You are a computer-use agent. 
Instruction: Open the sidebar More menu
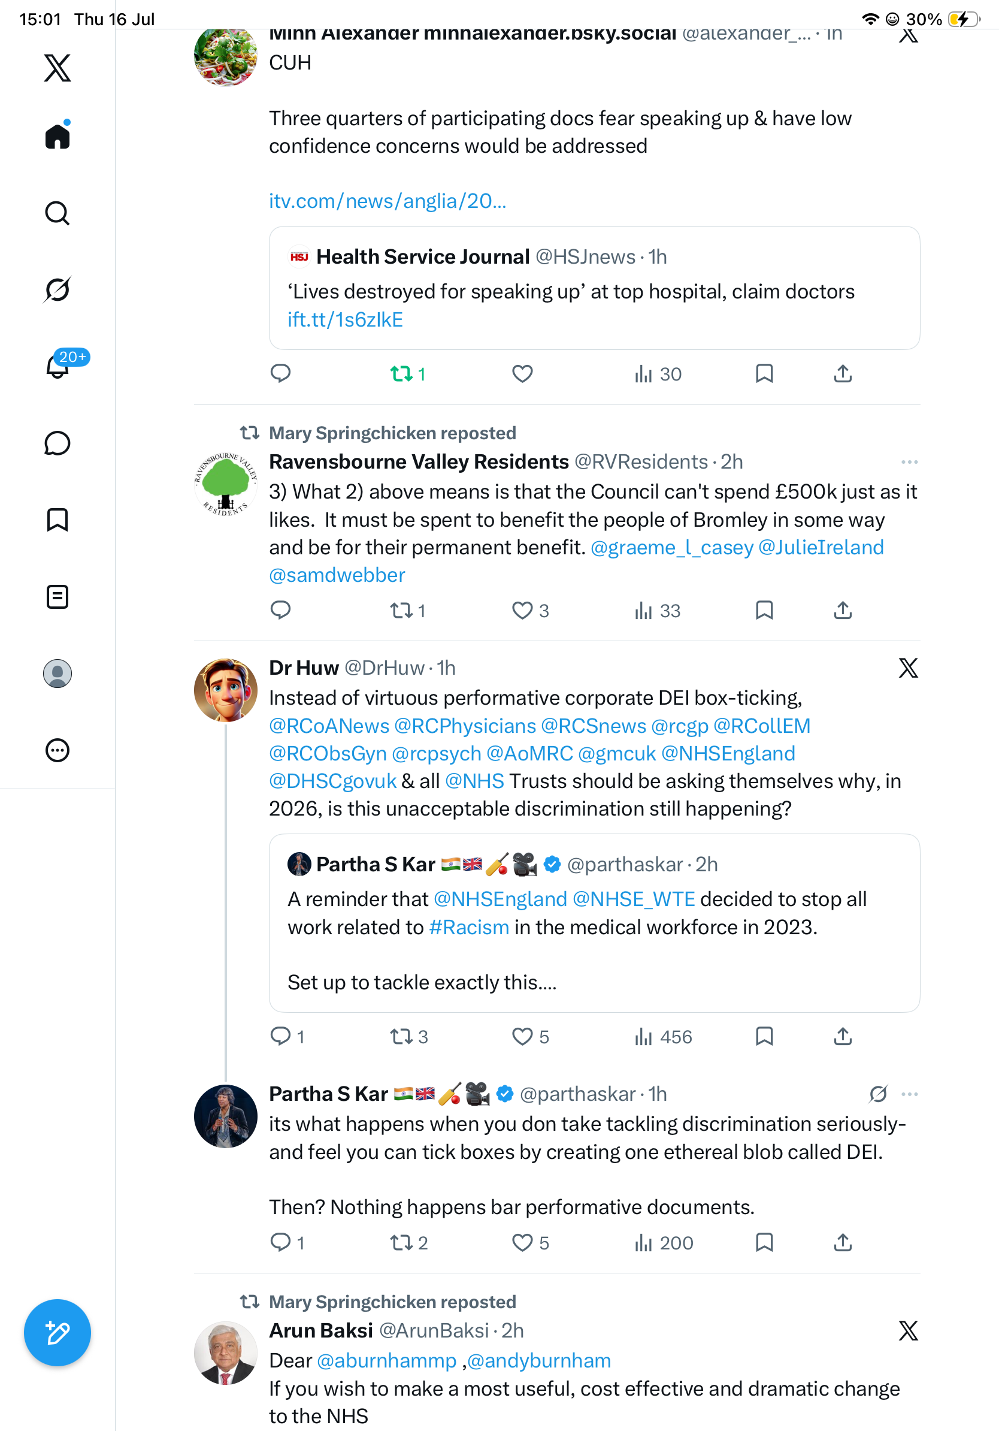57,750
